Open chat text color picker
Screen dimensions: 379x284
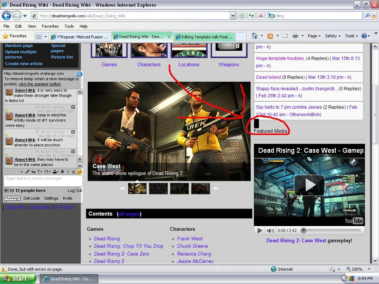click(x=56, y=172)
